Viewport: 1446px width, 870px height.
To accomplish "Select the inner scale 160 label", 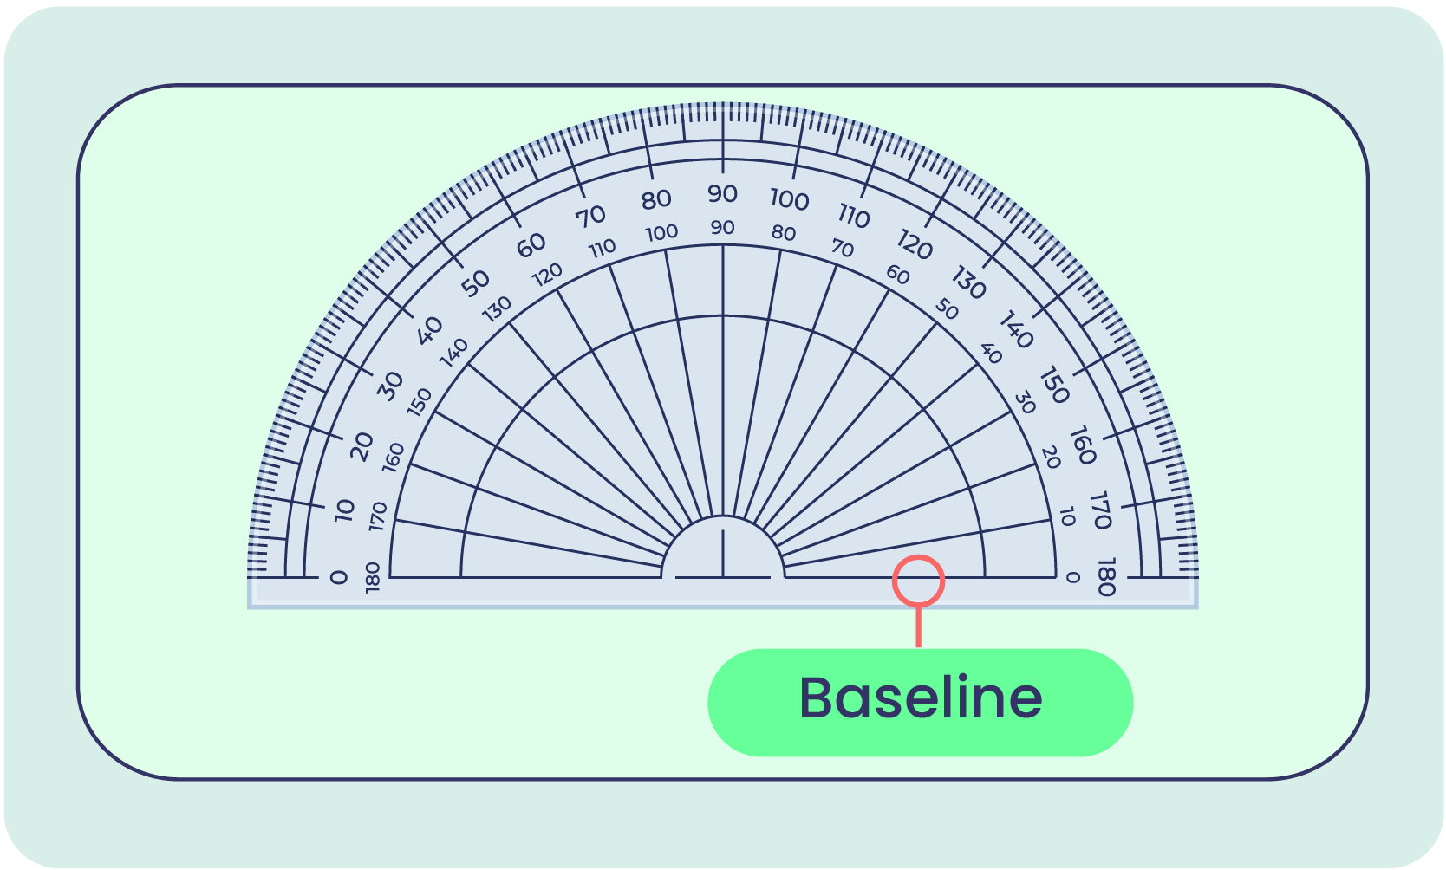I will (394, 457).
